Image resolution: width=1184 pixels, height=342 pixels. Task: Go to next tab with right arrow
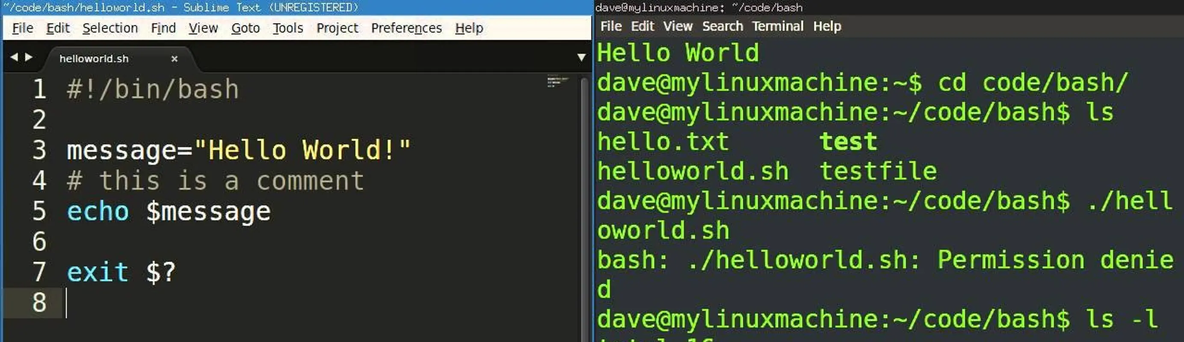29,57
